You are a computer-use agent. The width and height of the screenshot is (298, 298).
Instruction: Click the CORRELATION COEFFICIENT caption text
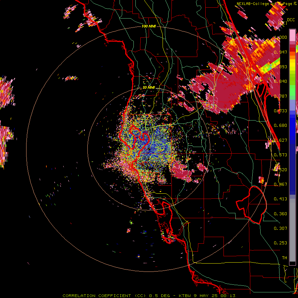[97, 296]
